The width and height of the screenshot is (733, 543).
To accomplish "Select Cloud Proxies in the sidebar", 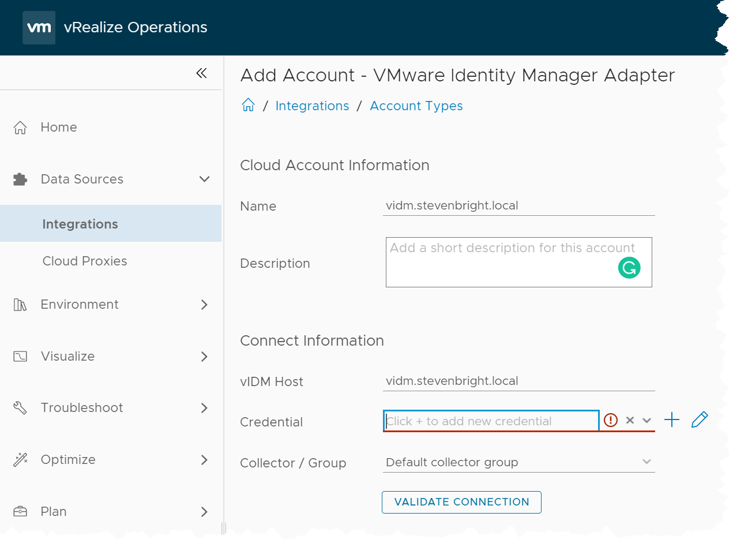I will pyautogui.click(x=85, y=261).
